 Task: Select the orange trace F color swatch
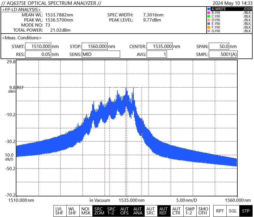(209, 27)
